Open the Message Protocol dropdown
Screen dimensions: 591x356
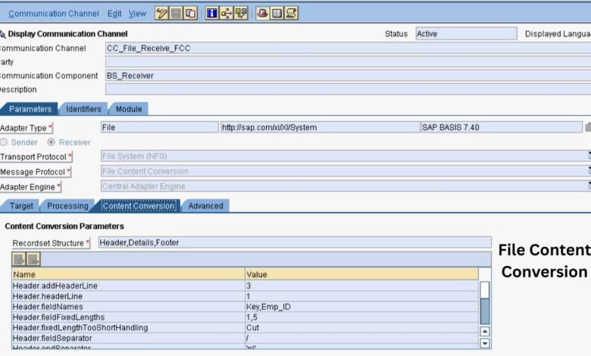pos(589,171)
